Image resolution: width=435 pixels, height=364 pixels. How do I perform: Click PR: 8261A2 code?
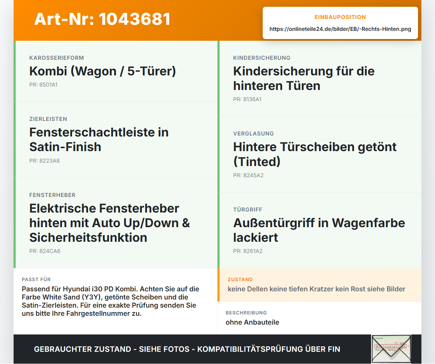tap(248, 251)
